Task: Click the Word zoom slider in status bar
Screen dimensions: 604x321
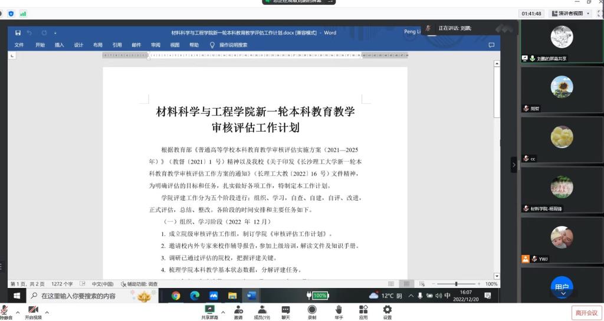Action: tap(455, 284)
